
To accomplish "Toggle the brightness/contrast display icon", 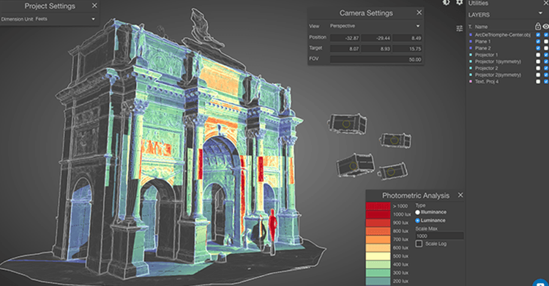I will pyautogui.click(x=446, y=2).
